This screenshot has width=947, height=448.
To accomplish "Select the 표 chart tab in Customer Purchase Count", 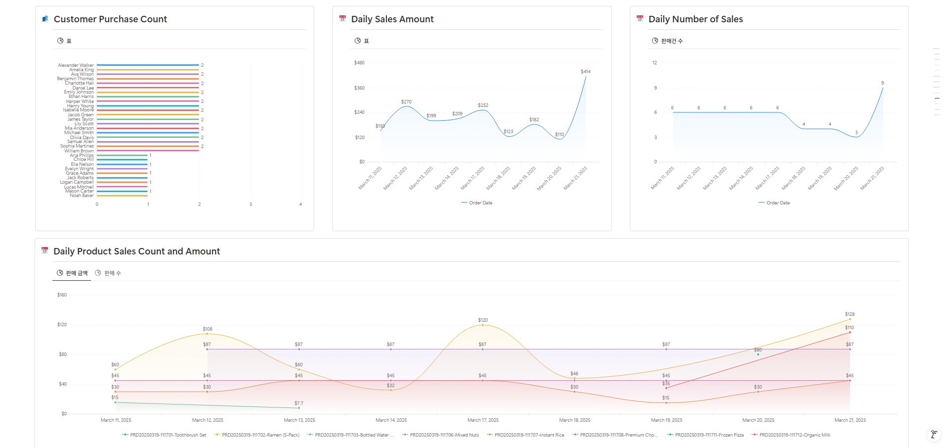I will pyautogui.click(x=64, y=41).
